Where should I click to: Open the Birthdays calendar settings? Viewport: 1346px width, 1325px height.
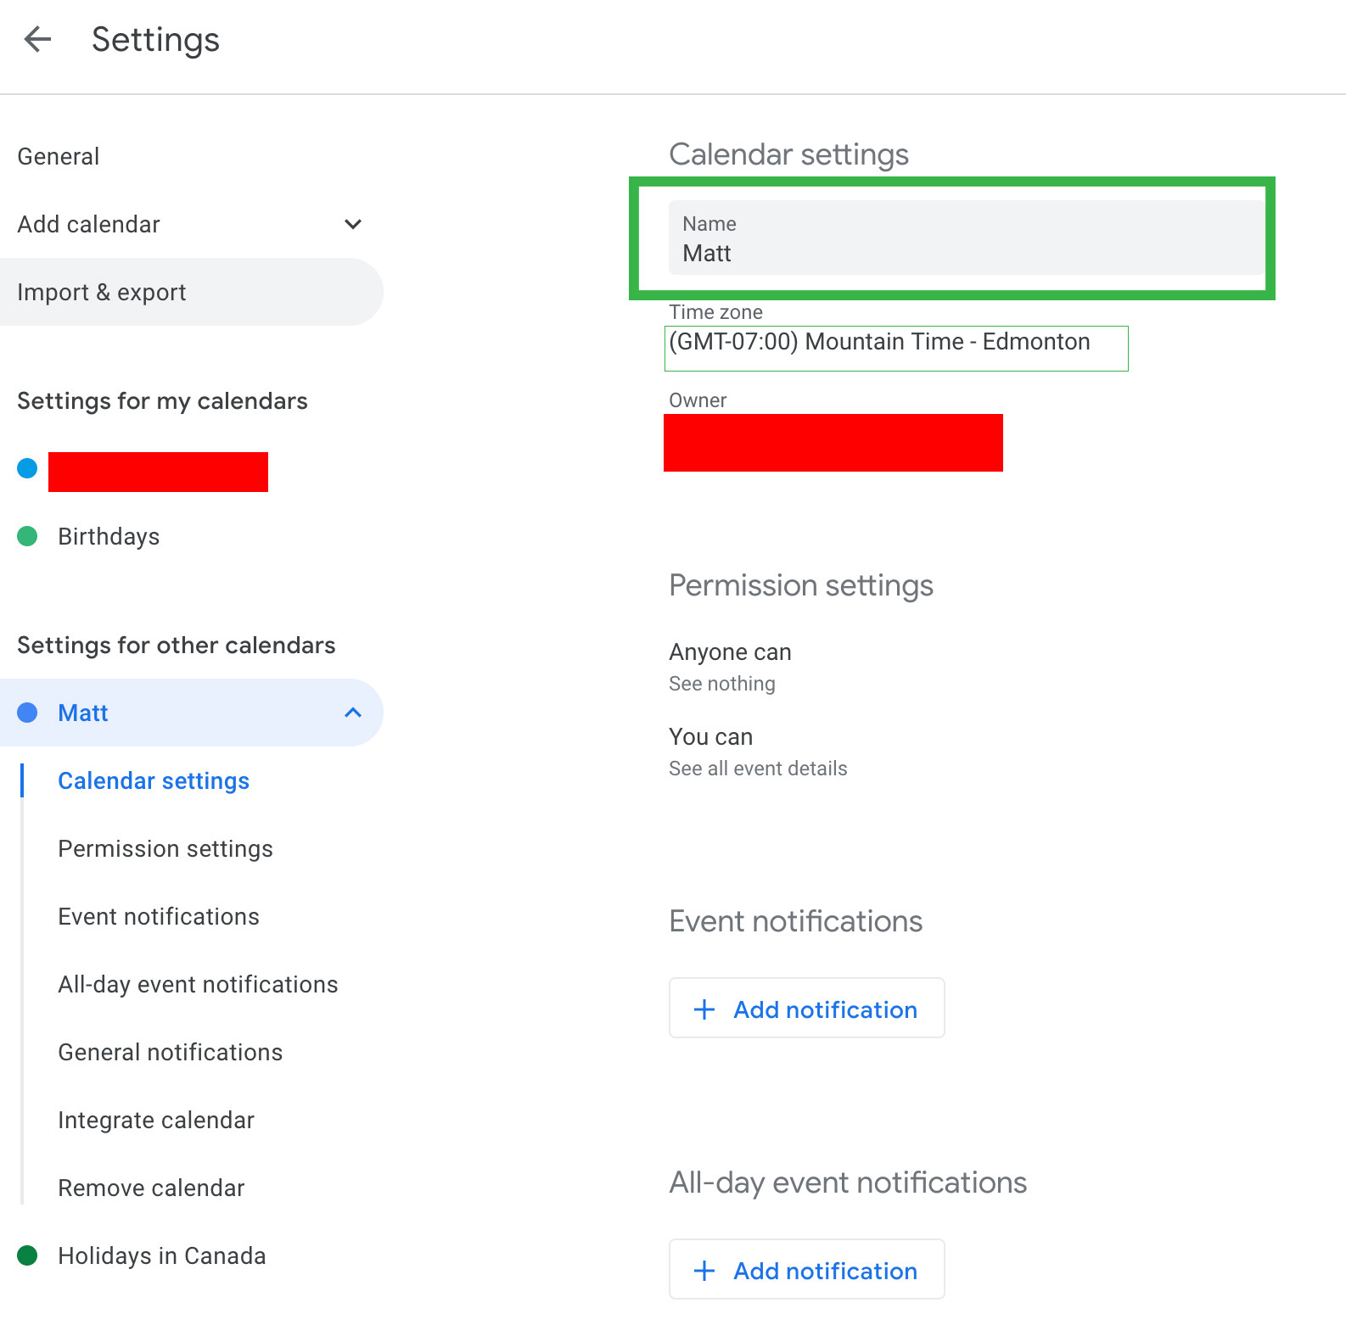pos(109,537)
